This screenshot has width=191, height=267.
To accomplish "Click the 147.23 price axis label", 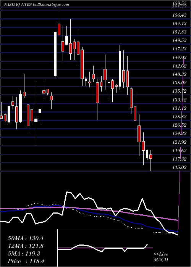I will point(180,49).
